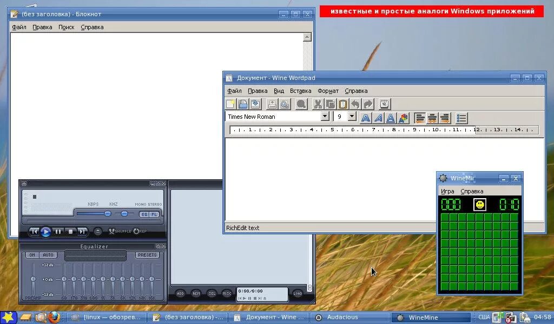This screenshot has height=324, width=554.
Task: Toggle bullet list in Wordpad
Action: click(x=461, y=118)
